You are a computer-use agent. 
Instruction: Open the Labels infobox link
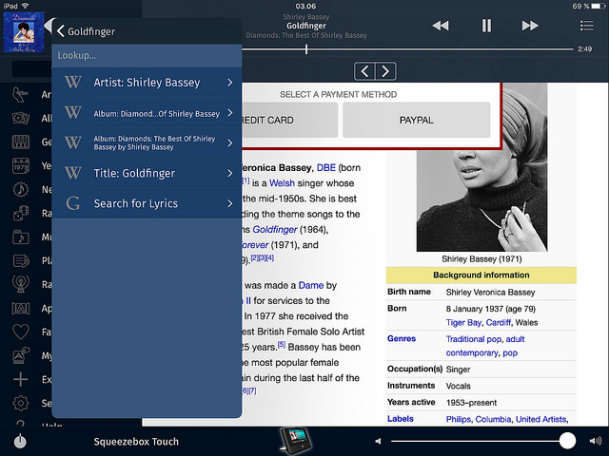pos(400,419)
